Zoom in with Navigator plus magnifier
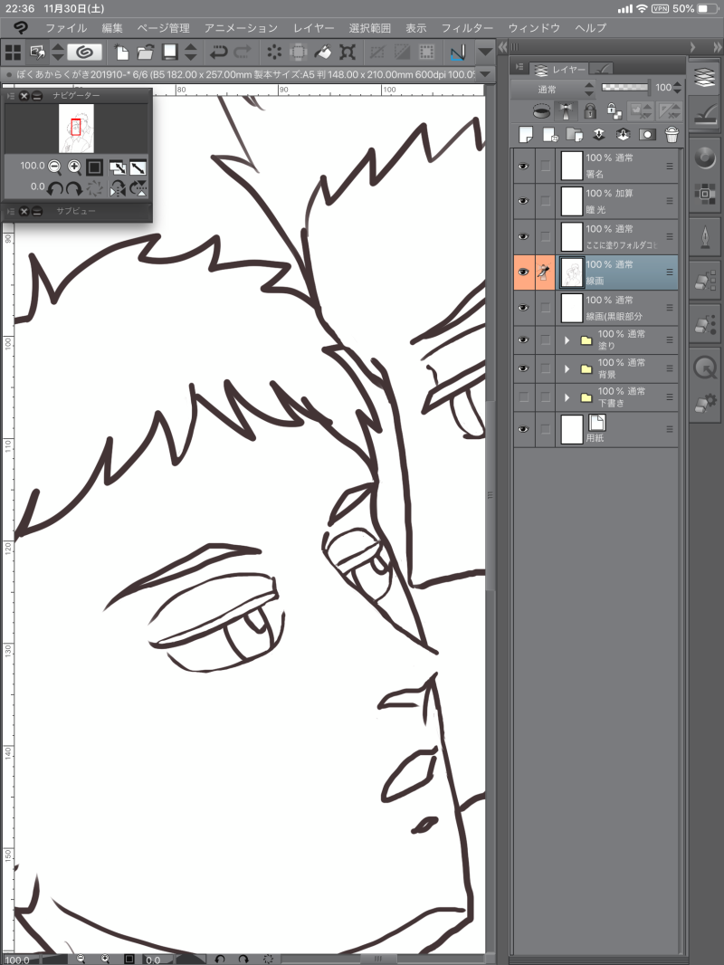The width and height of the screenshot is (724, 965). (x=74, y=167)
